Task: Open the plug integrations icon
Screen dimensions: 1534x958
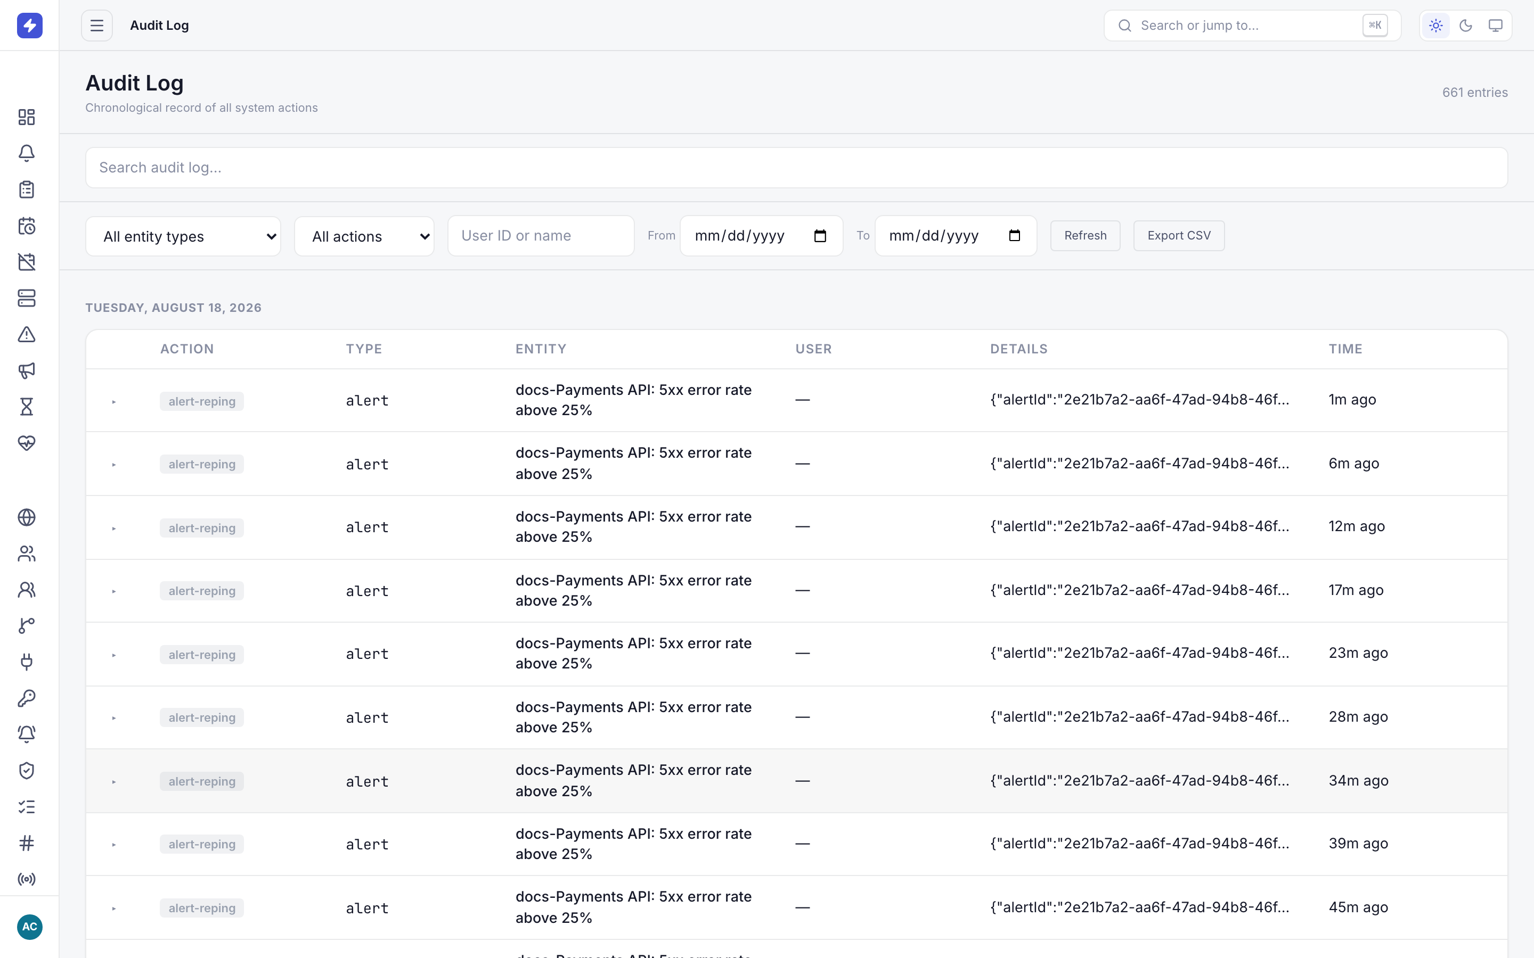Action: point(27,662)
